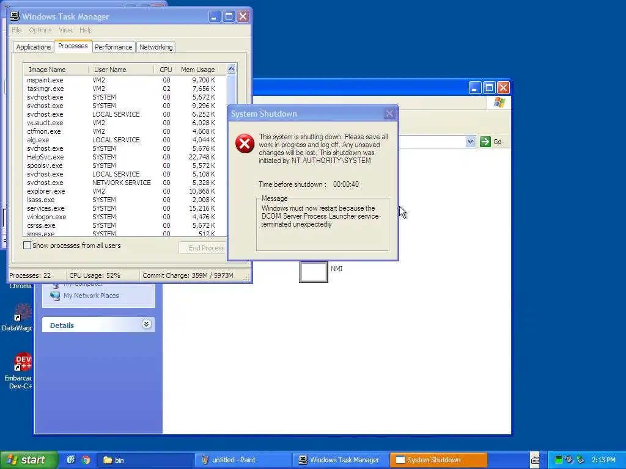Click the Task Manager title bar icon
The height and width of the screenshot is (469, 626).
[x=15, y=16]
